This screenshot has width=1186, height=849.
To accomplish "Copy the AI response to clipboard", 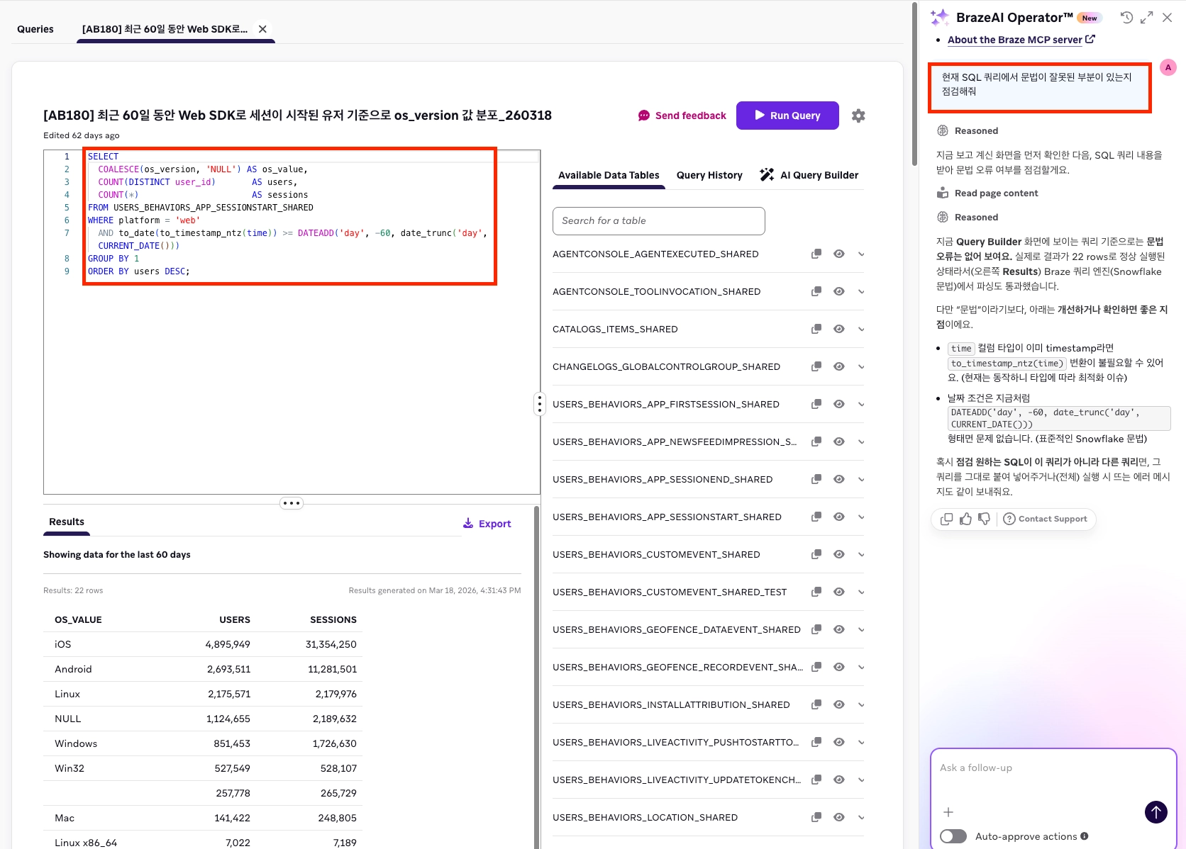I will [x=946, y=519].
